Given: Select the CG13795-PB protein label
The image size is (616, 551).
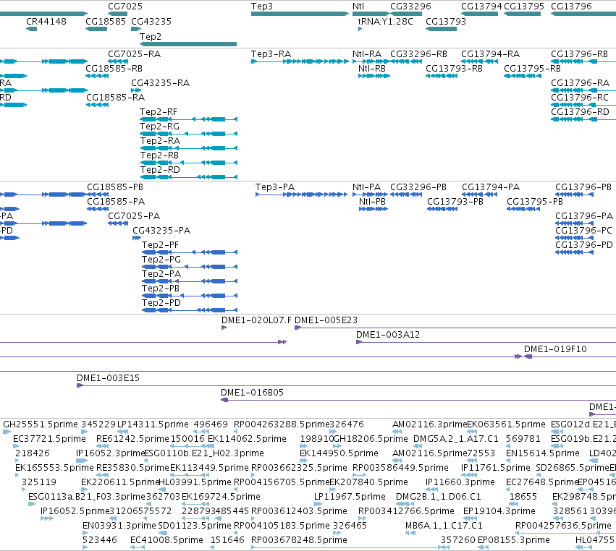Looking at the screenshot, I should click(x=535, y=201).
